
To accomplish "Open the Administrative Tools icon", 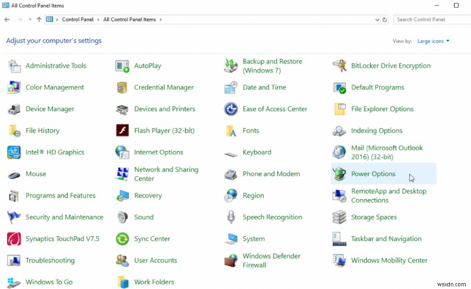I will pos(14,66).
